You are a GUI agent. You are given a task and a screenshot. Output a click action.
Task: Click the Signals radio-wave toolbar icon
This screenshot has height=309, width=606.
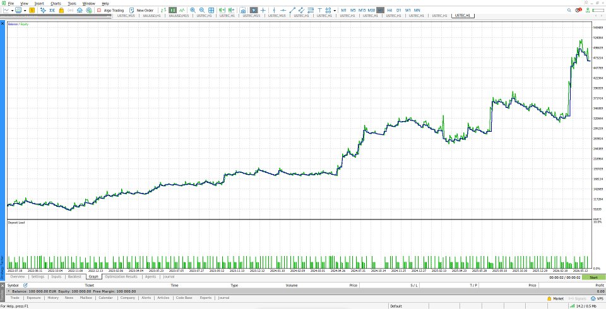[x=70, y=10]
